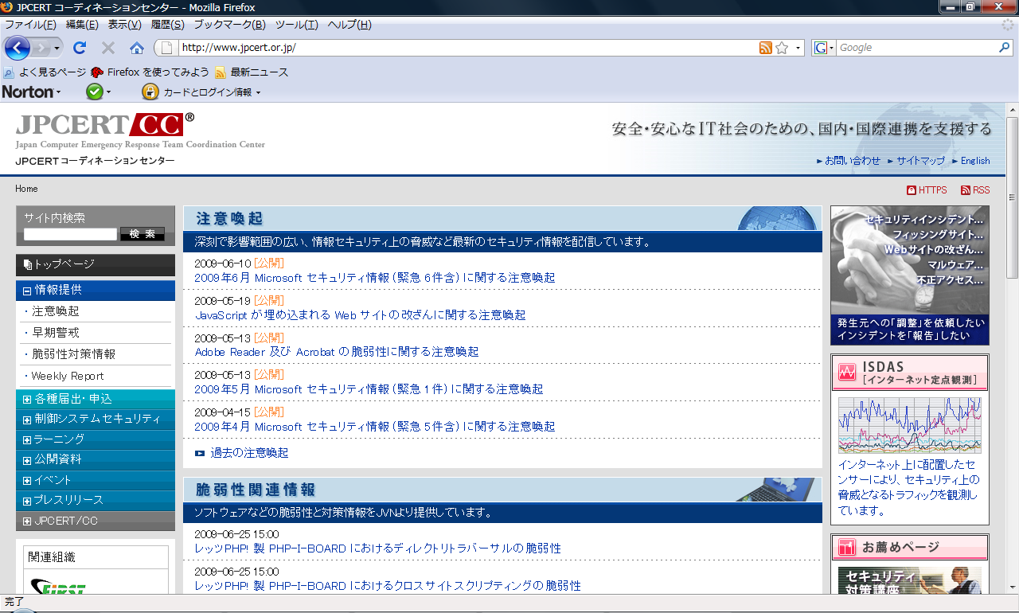1019x613 pixels.
Task: Click the stop loading X icon
Action: [x=108, y=48]
